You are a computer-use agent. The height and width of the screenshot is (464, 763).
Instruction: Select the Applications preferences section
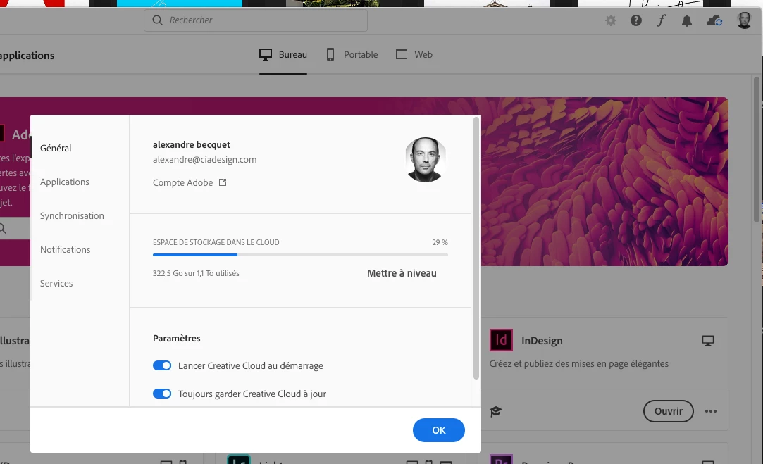click(x=65, y=182)
